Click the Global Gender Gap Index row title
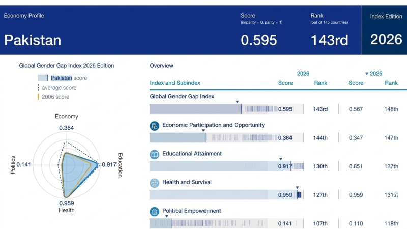407x229 pixels. pos(182,96)
